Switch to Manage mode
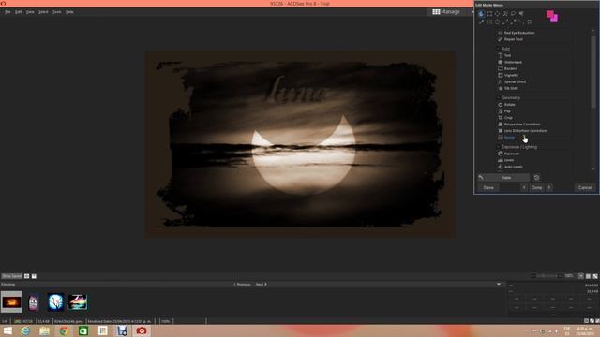The width and height of the screenshot is (600, 337). tap(446, 12)
